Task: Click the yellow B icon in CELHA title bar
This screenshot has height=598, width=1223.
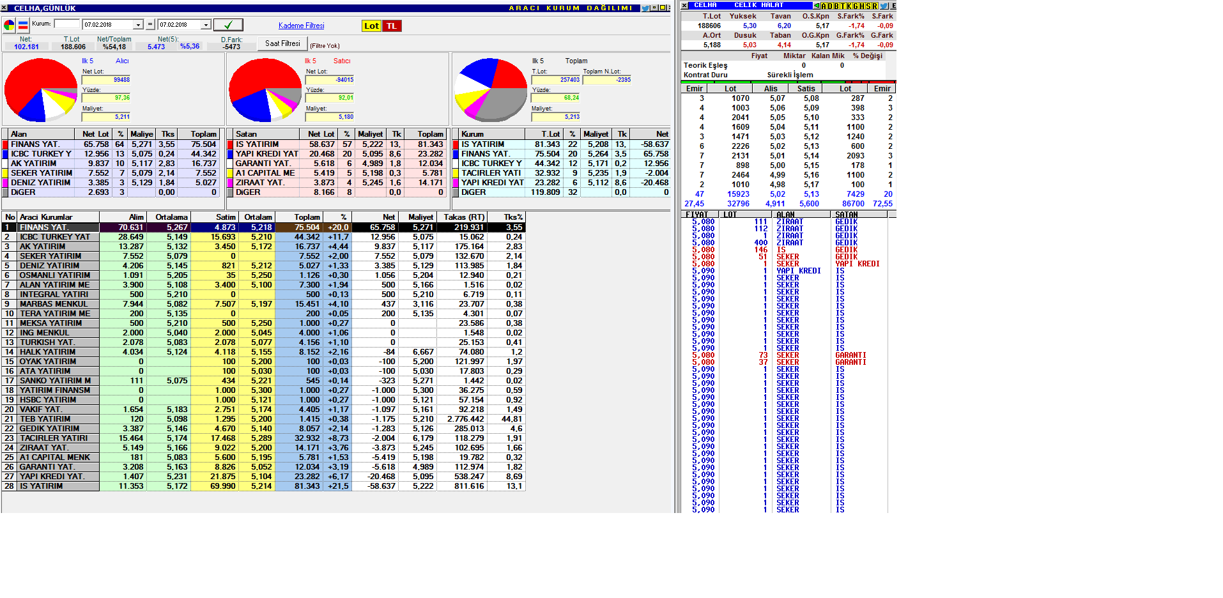Action: pos(836,6)
